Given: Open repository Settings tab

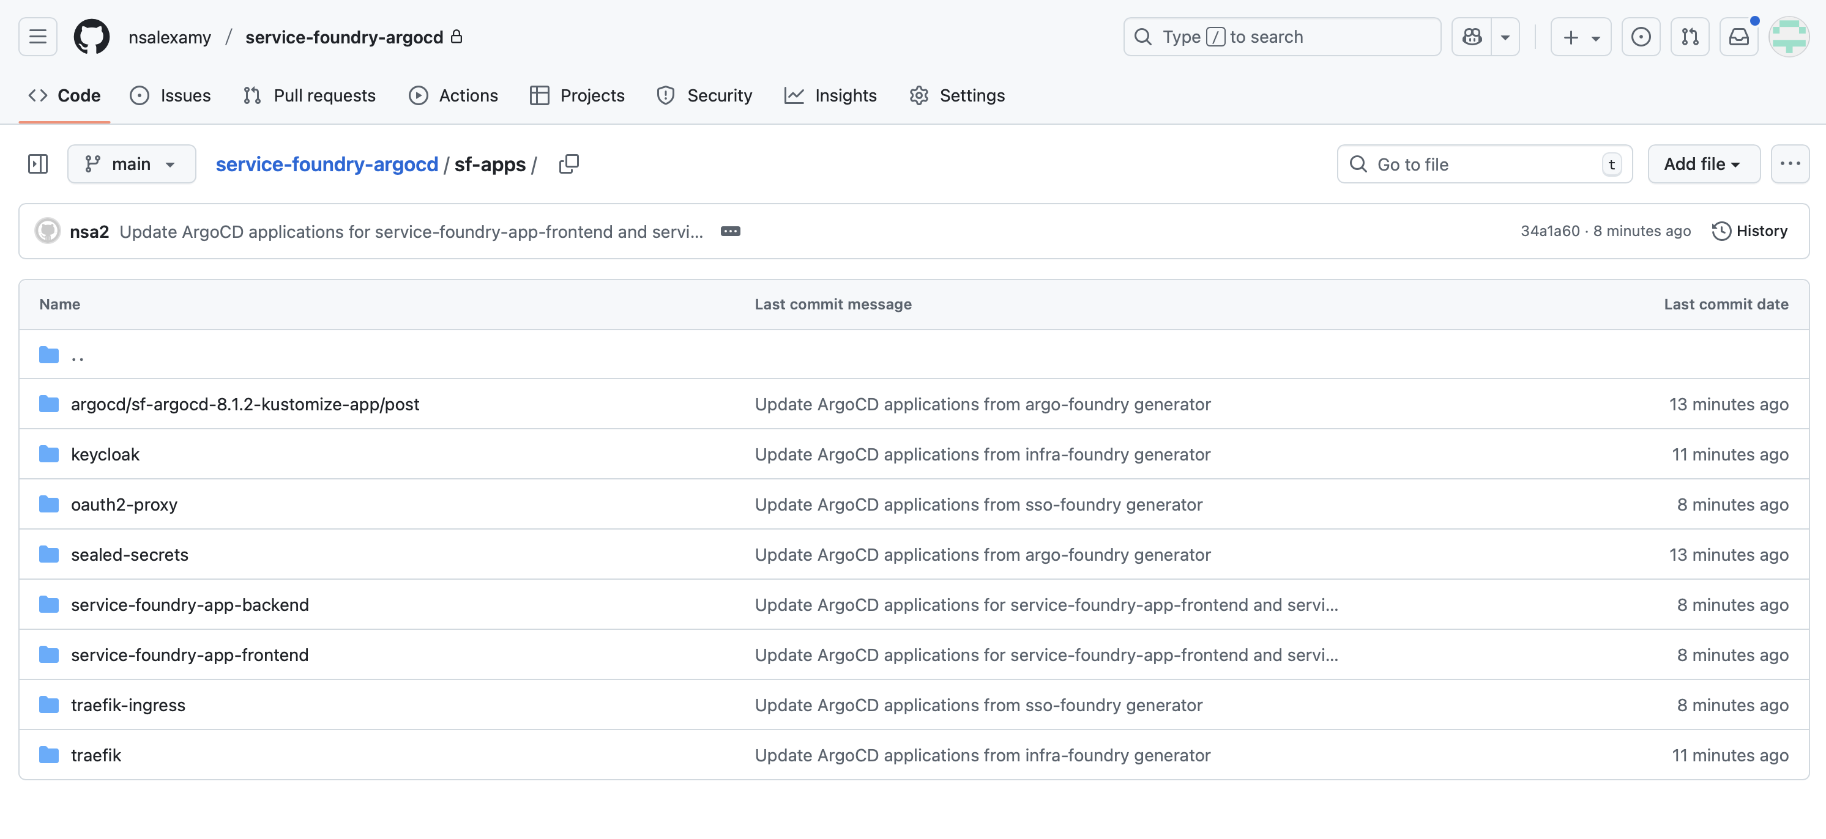Looking at the screenshot, I should tap(957, 95).
